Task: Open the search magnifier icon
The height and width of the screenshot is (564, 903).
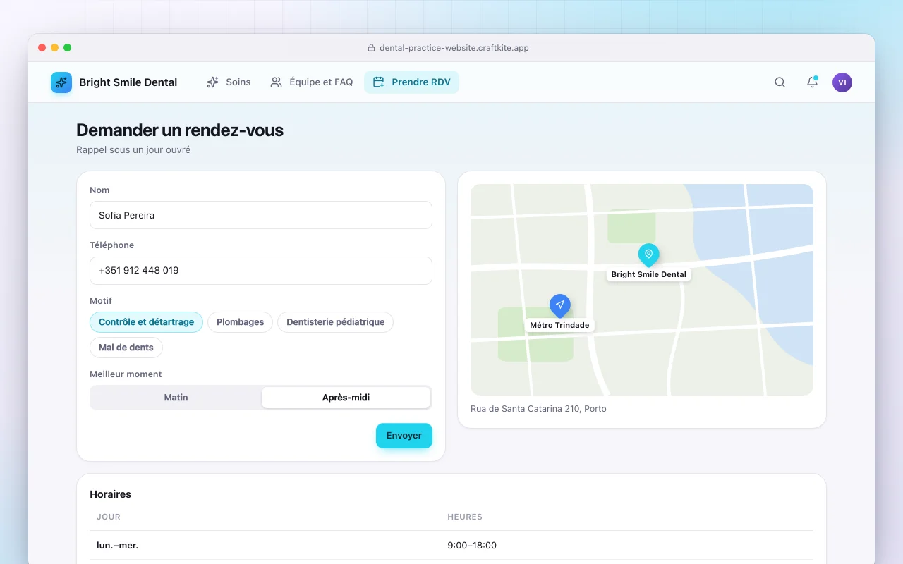Action: click(780, 82)
